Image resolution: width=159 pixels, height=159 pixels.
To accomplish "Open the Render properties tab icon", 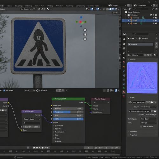I will coord(124,44).
